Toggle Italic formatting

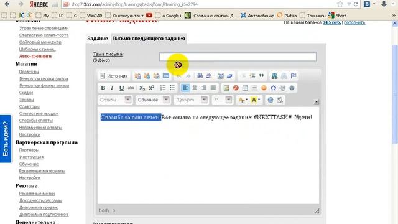[x=112, y=88]
